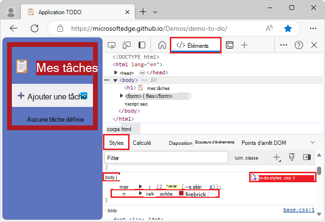Image resolution: width=325 pixels, height=222 pixels.
Task: Submit task with blue arrow button
Action: pos(84,96)
